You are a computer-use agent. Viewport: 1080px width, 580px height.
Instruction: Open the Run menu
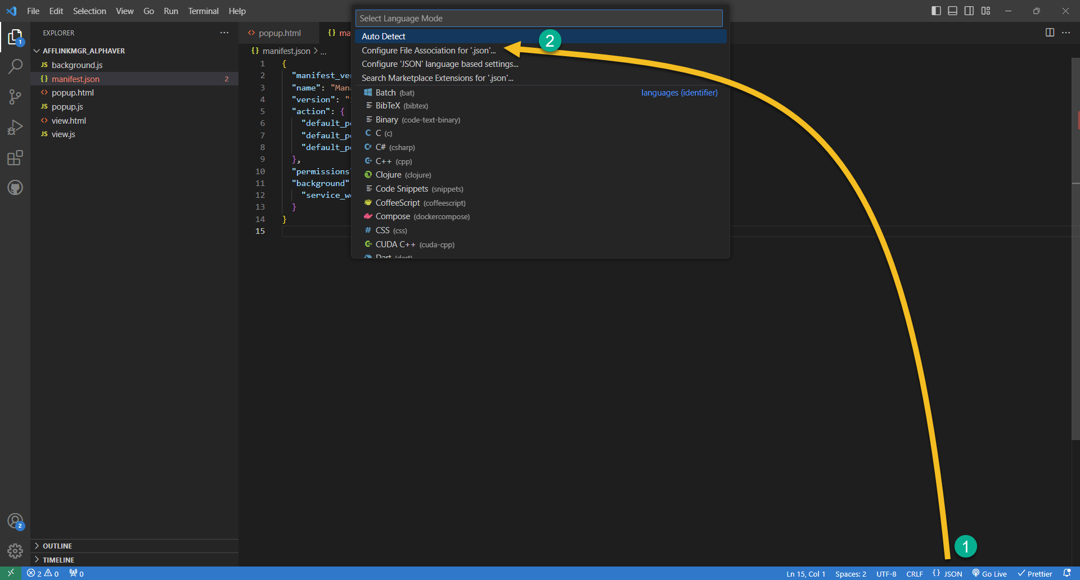click(x=171, y=11)
